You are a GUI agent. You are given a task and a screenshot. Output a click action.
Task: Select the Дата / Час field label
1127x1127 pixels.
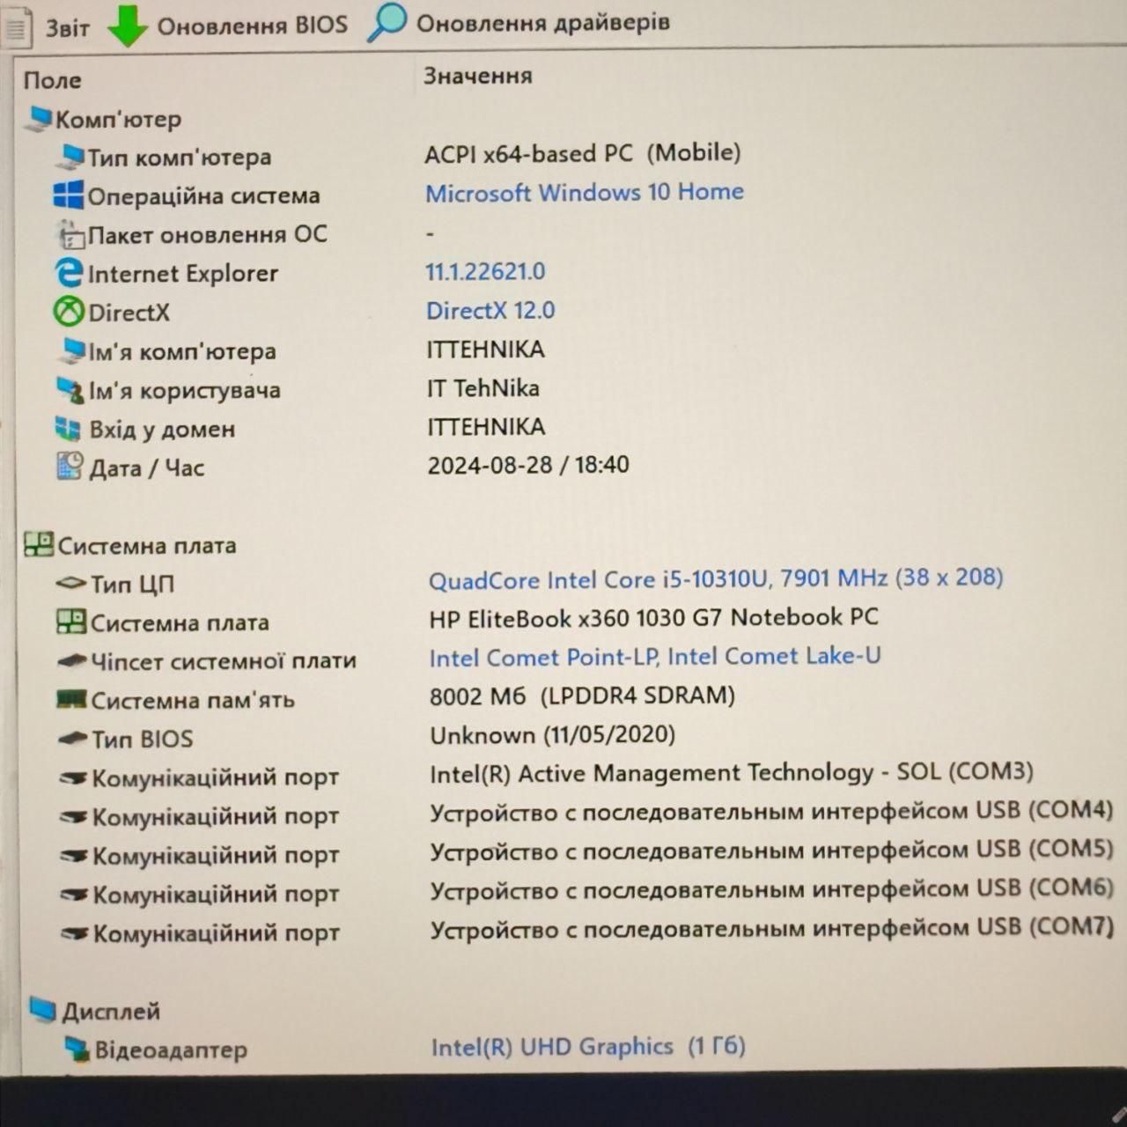146,468
